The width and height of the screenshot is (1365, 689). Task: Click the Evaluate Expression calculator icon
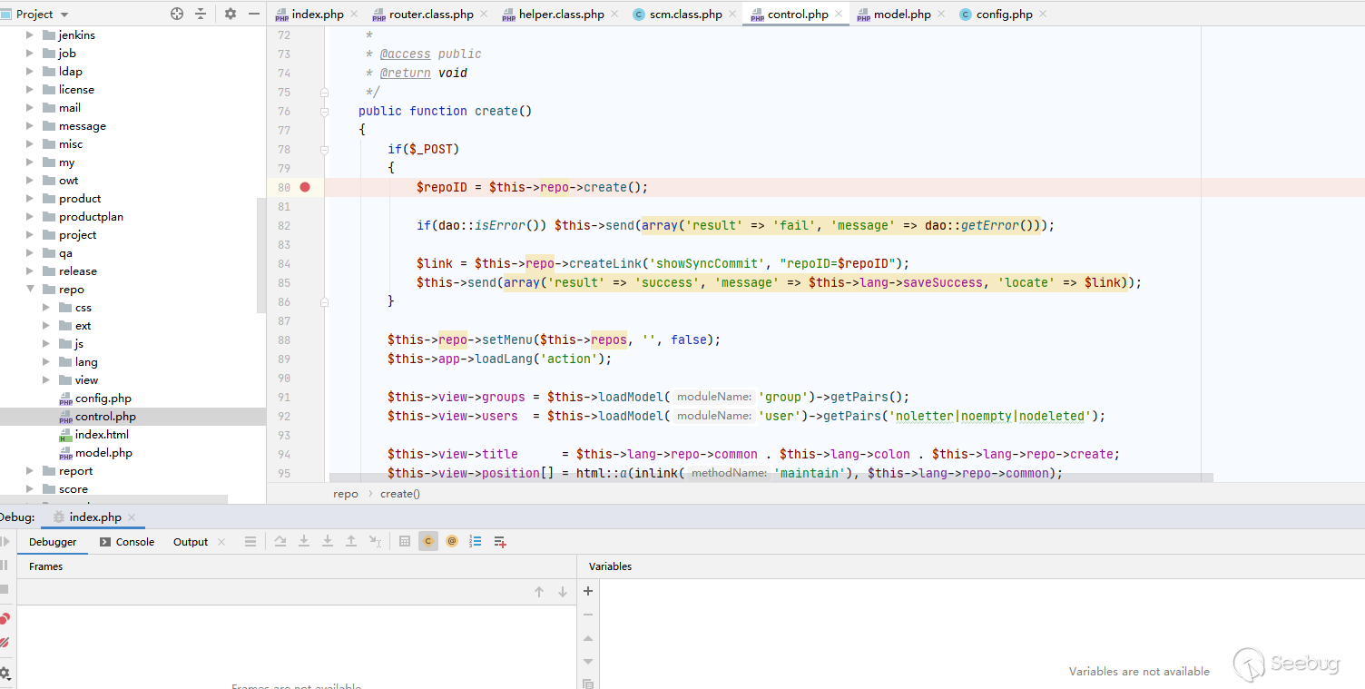pyautogui.click(x=405, y=541)
